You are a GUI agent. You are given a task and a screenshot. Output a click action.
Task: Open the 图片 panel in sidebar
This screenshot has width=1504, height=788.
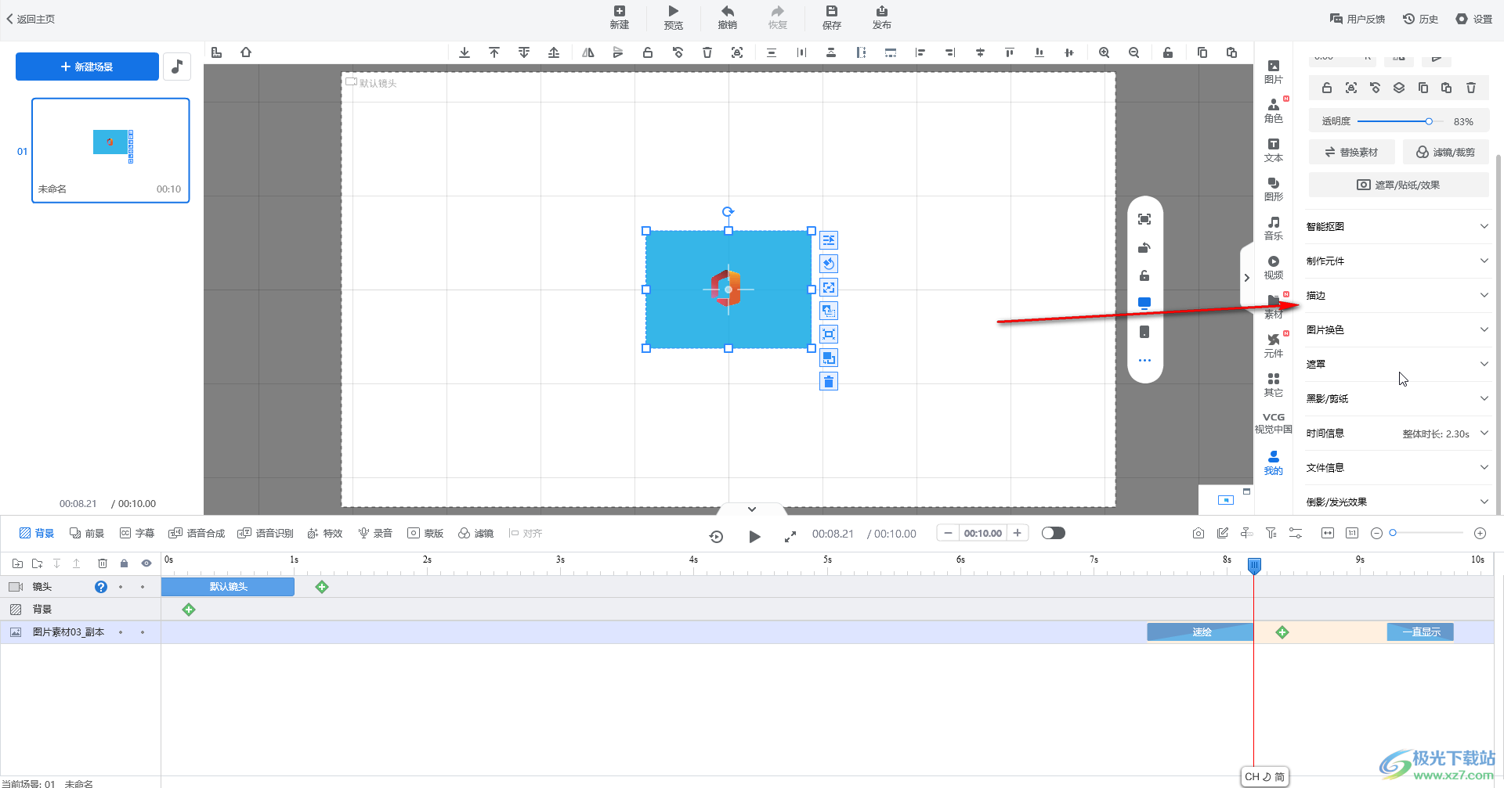(1274, 72)
